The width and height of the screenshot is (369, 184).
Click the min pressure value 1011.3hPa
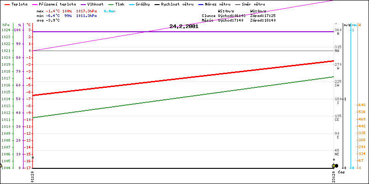tap(86, 15)
